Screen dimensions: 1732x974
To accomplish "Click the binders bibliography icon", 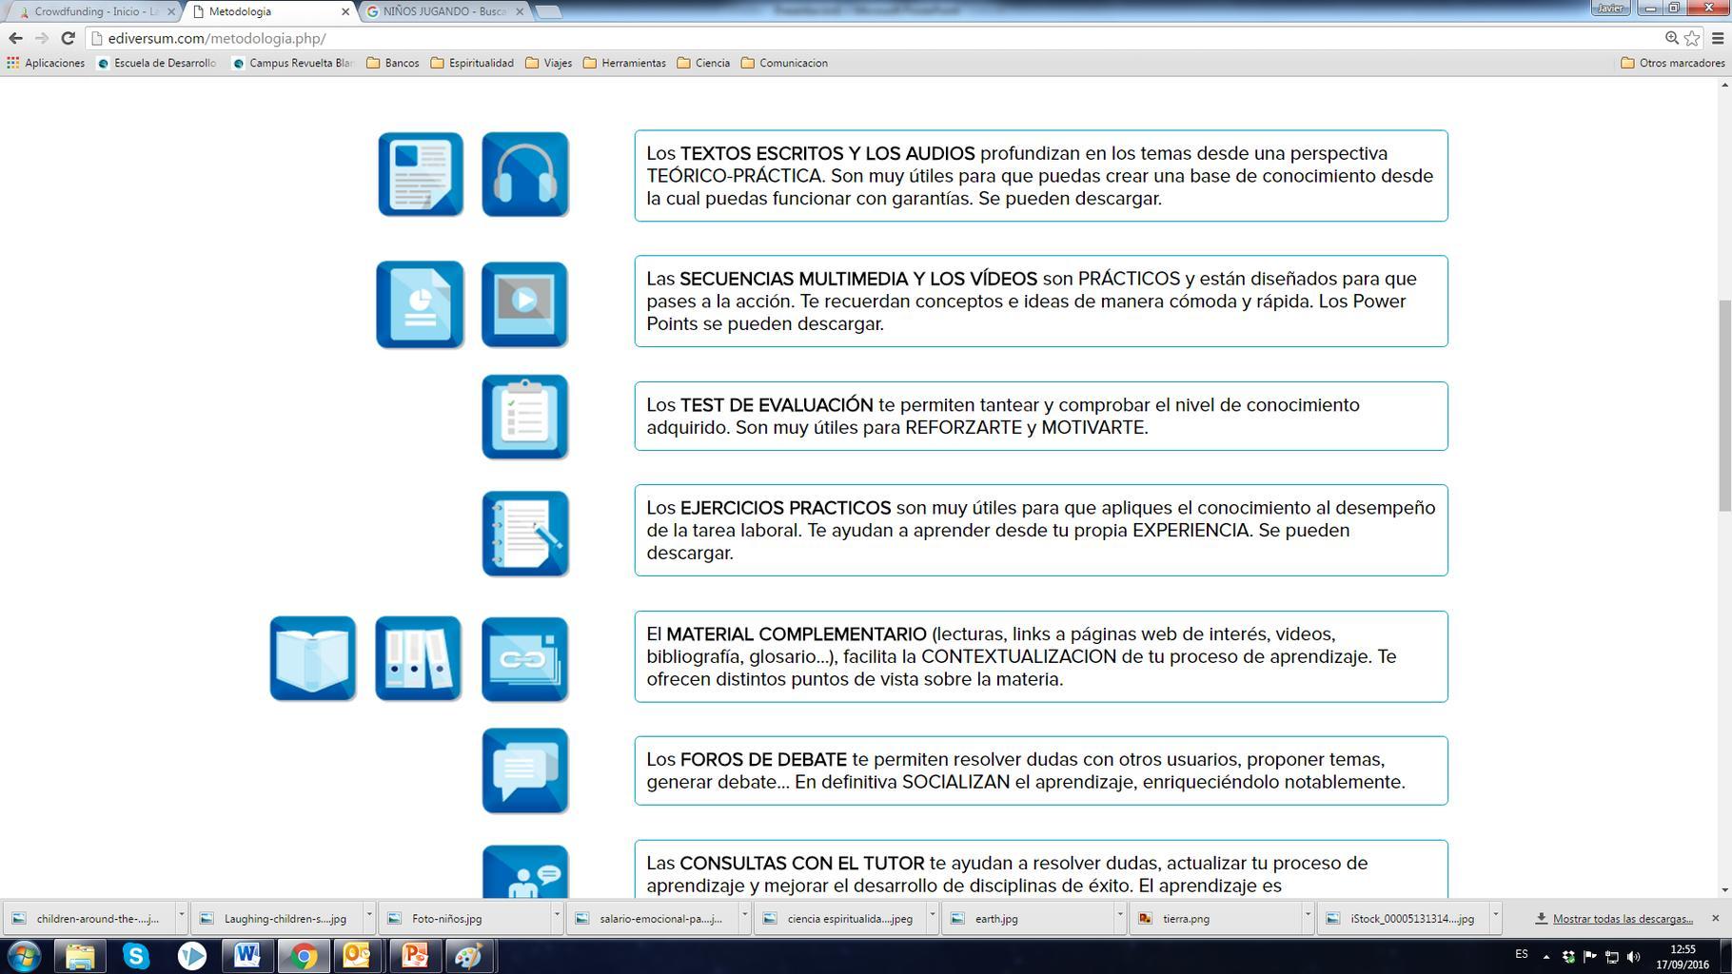I will [418, 658].
